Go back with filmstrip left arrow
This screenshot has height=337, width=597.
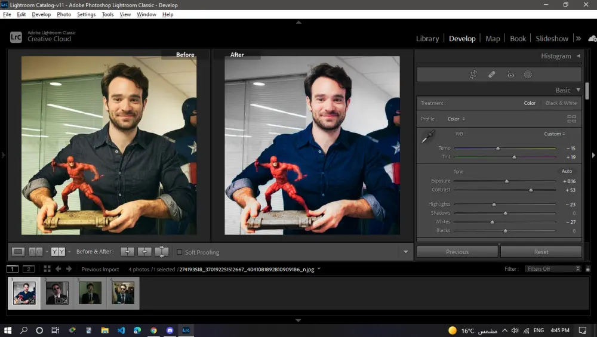point(59,269)
